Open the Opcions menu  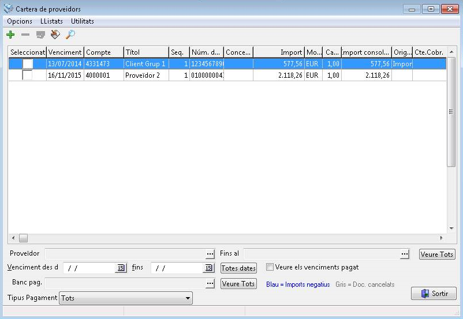pyautogui.click(x=20, y=21)
